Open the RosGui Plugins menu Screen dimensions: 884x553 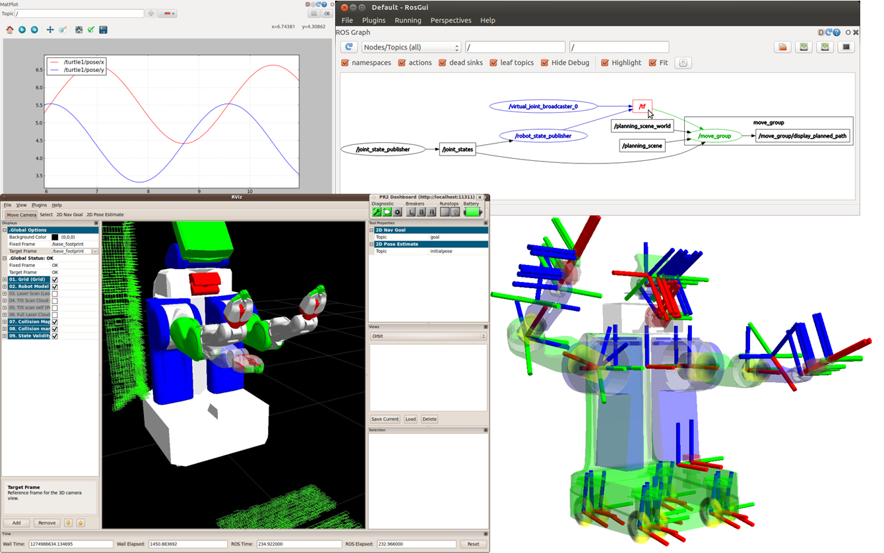(374, 20)
